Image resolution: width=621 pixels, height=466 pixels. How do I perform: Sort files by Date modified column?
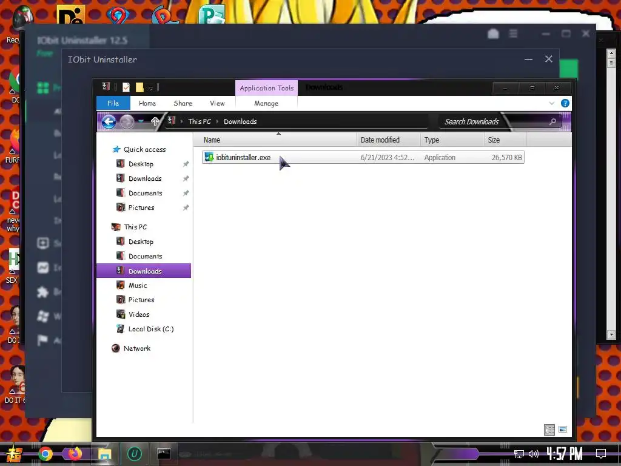coord(388,140)
